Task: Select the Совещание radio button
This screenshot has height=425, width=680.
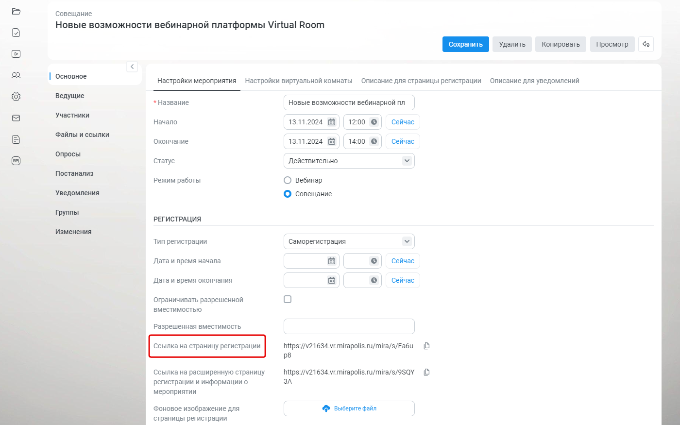Action: pos(288,194)
